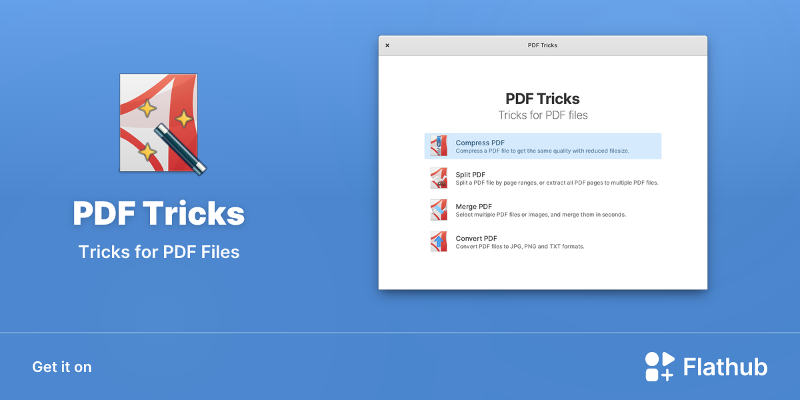The height and width of the screenshot is (400, 800).
Task: Click the 'Tricks for PDF Files' banner tagline
Action: point(159,252)
